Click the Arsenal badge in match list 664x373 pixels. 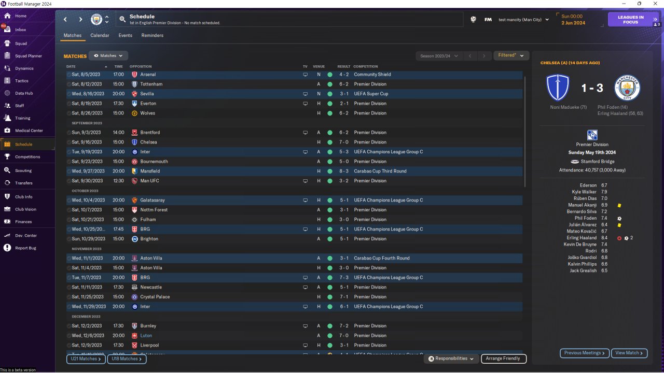tap(134, 75)
